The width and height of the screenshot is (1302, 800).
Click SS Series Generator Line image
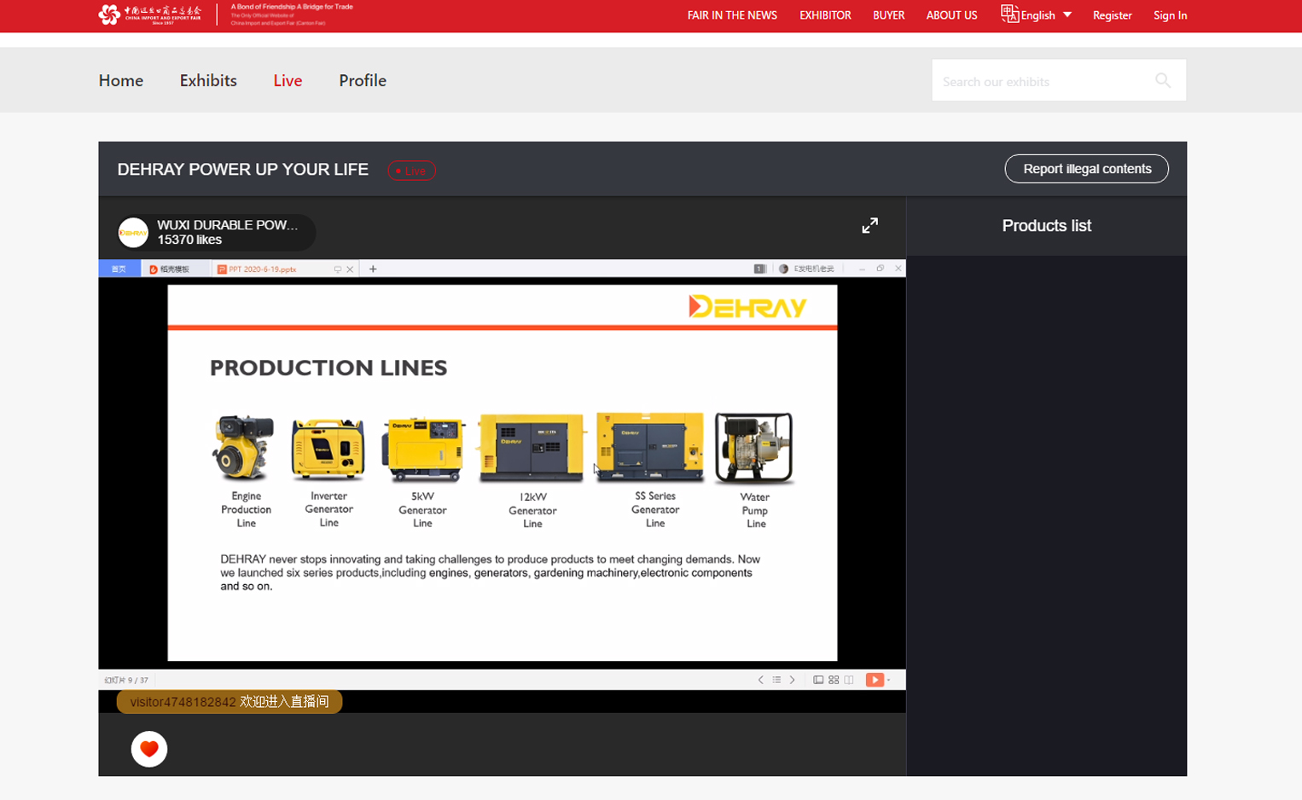point(651,447)
